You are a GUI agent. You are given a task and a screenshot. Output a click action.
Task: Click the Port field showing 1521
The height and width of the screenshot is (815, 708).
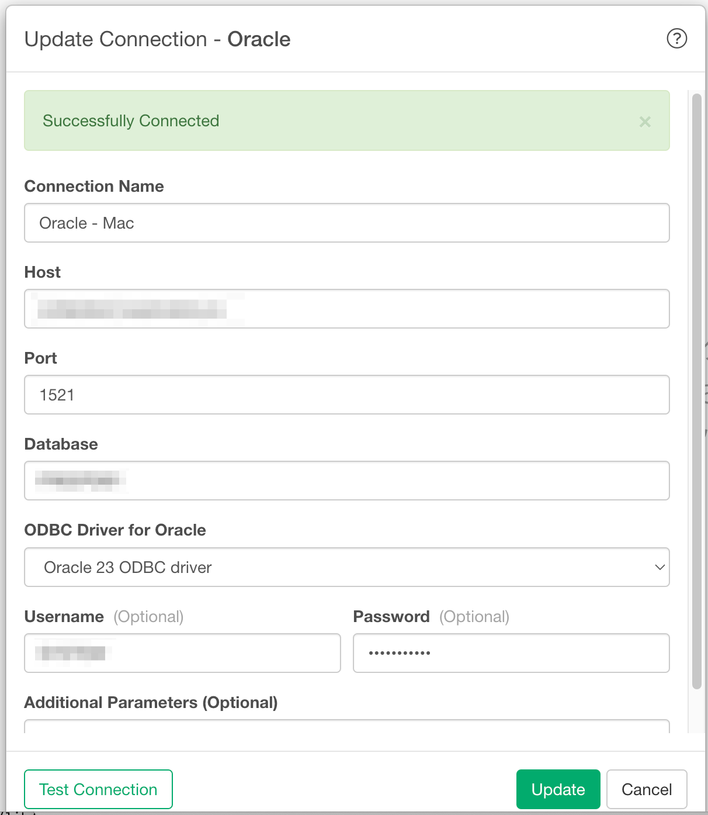347,395
